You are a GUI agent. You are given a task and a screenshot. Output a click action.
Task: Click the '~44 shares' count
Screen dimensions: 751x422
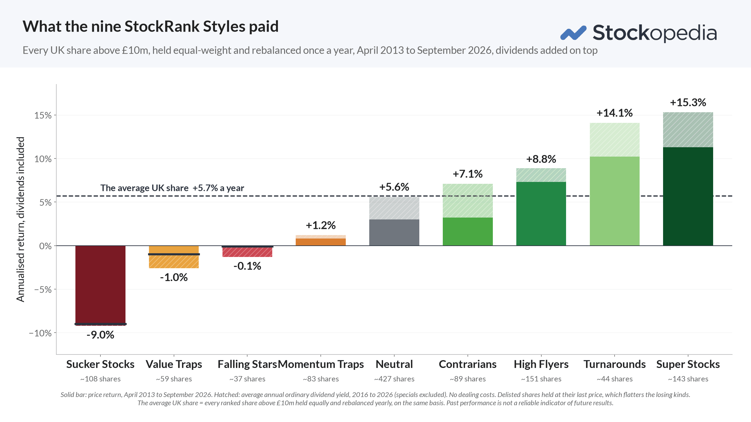pyautogui.click(x=615, y=379)
